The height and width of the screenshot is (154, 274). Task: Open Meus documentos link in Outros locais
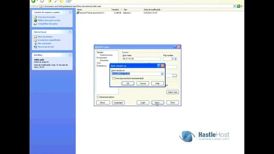45,37
